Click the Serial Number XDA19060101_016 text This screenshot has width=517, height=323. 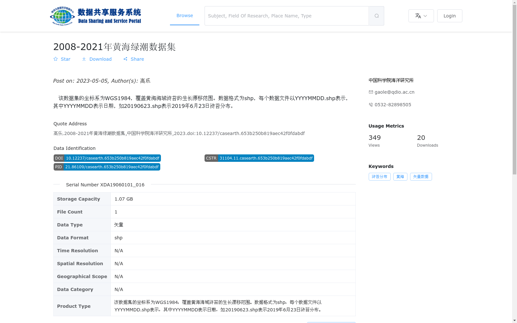[x=105, y=185]
